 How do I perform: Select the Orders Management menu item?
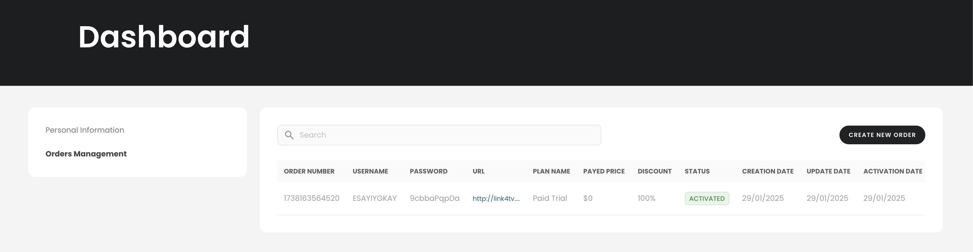[x=86, y=154]
